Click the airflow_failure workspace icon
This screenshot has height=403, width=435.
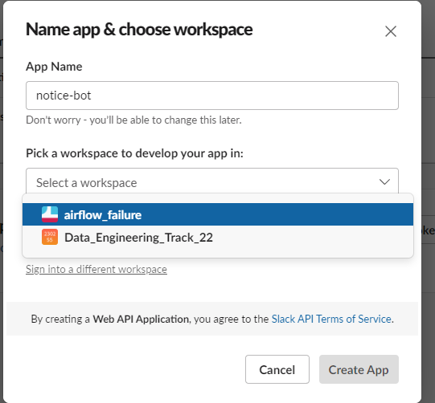50,214
